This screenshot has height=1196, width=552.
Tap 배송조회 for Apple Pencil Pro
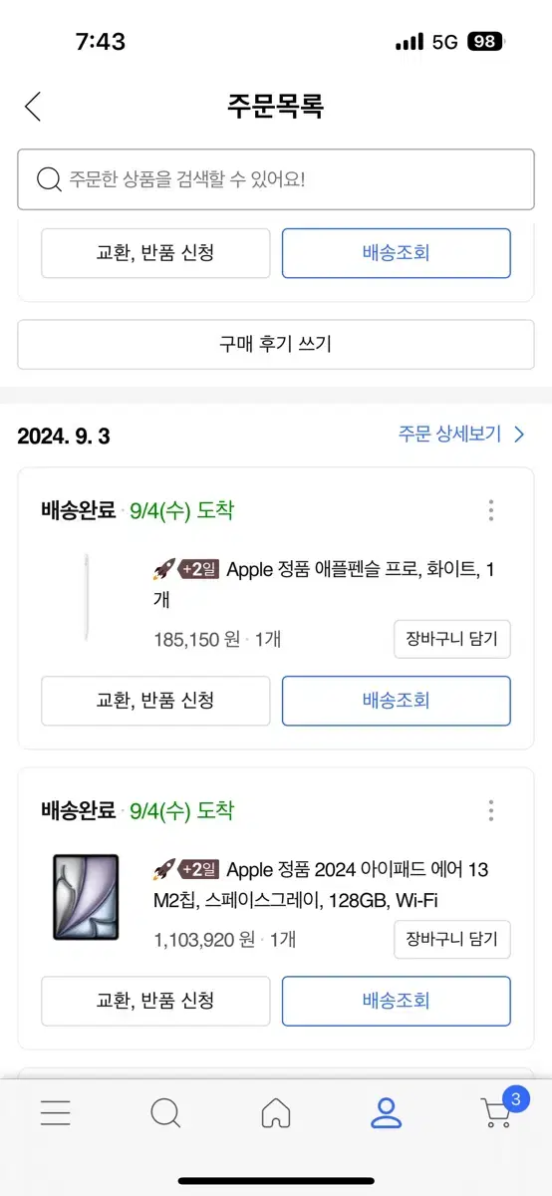(x=397, y=701)
